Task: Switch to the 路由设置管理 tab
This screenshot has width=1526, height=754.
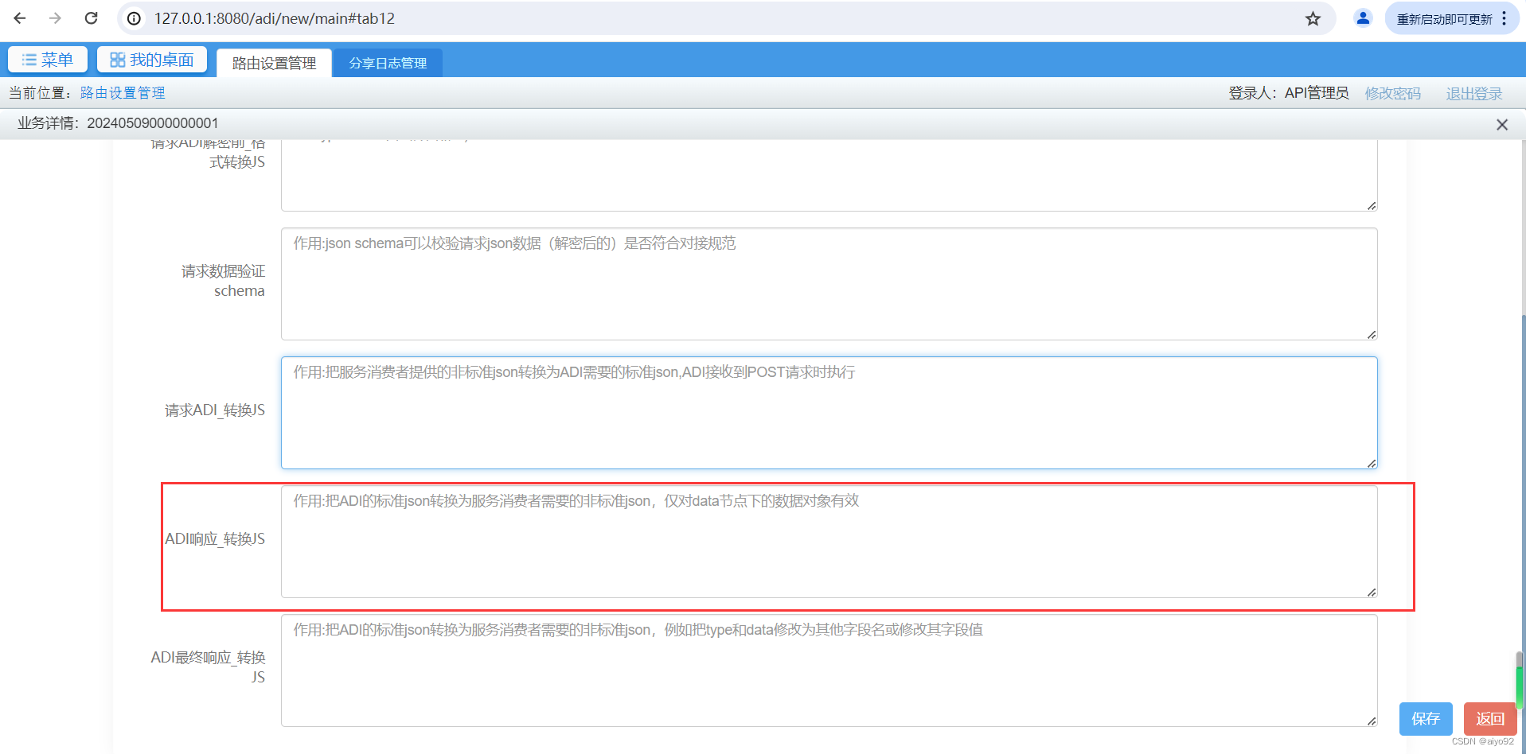Action: (274, 63)
